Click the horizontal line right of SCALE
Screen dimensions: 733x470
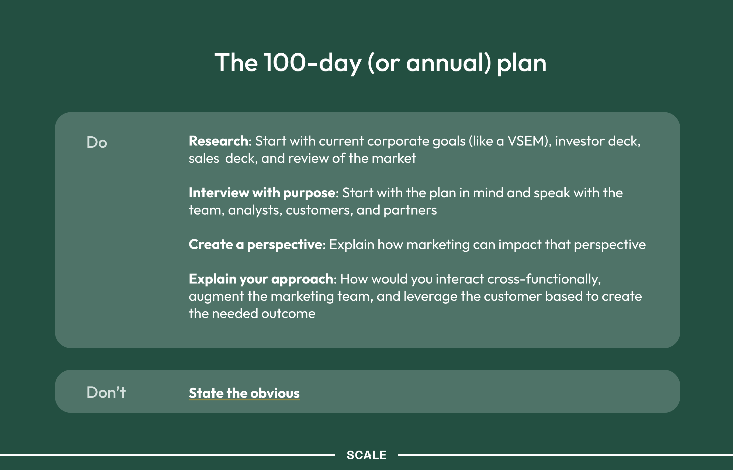point(565,455)
